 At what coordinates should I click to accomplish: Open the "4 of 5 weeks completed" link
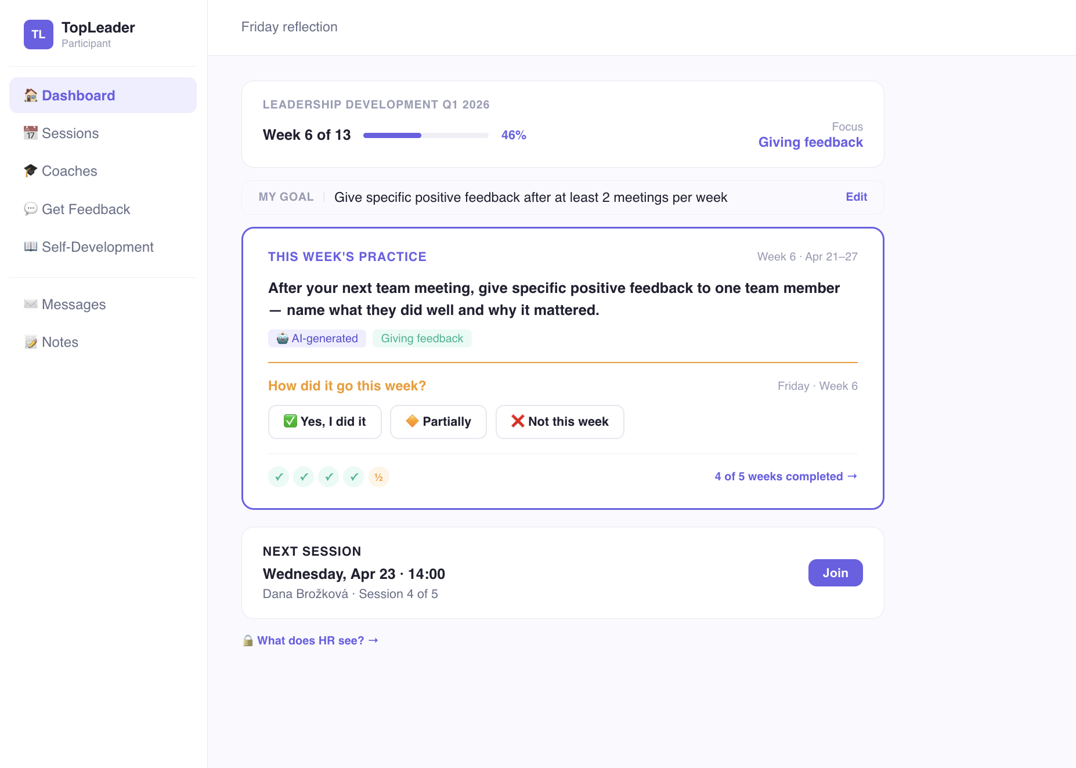(x=785, y=476)
